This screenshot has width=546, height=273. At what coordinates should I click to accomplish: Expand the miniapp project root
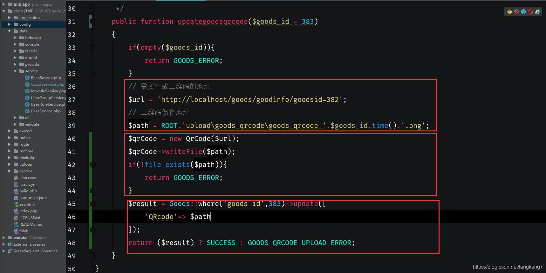click(x=4, y=4)
